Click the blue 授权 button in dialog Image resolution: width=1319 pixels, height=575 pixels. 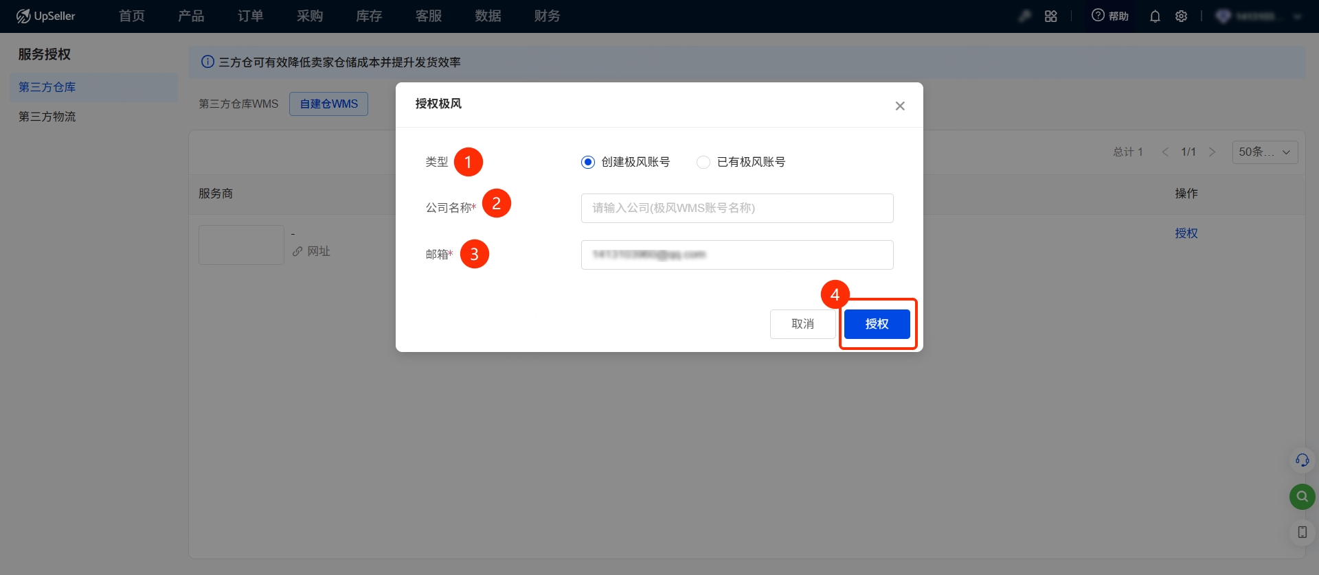coord(877,324)
